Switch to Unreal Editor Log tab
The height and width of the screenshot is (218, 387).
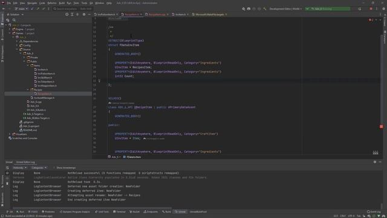tap(25, 162)
